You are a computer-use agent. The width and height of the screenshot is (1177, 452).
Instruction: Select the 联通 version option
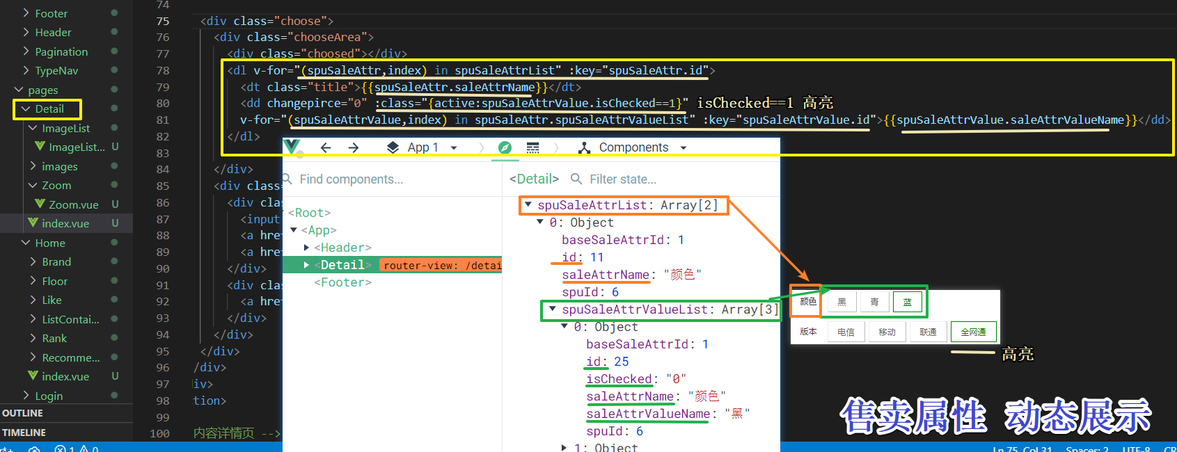pos(928,332)
